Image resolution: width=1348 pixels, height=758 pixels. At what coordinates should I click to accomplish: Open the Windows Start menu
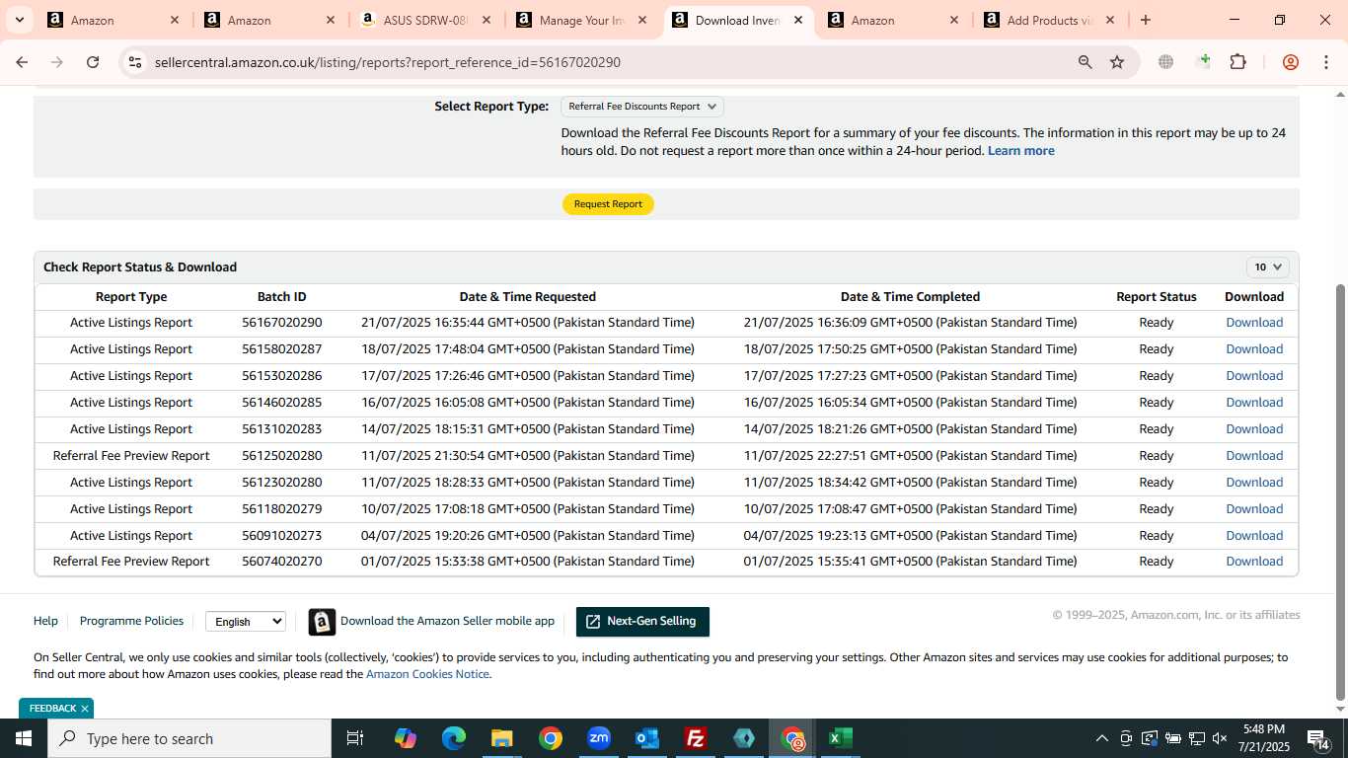point(23,738)
